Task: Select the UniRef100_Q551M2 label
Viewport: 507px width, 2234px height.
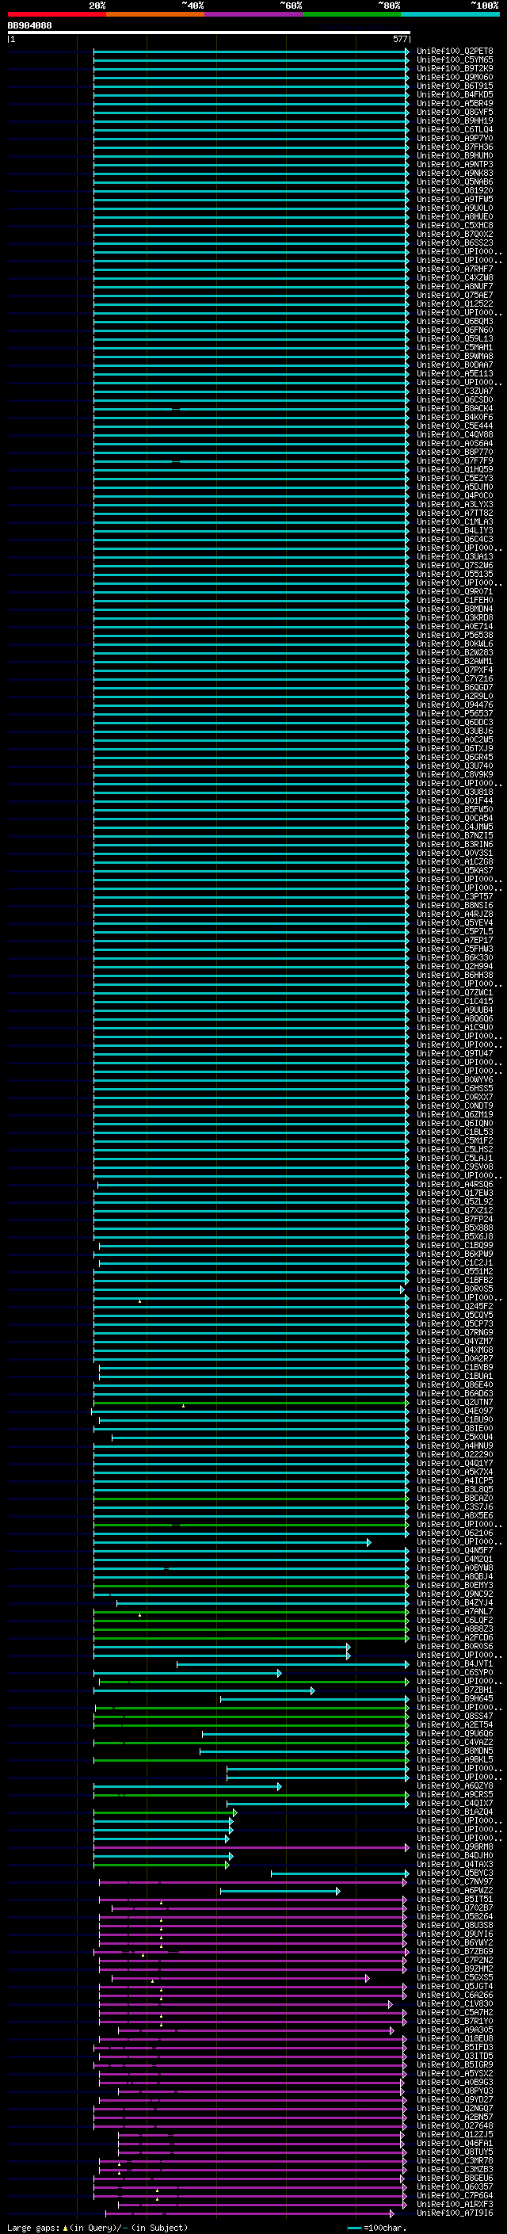Action: point(455,1271)
